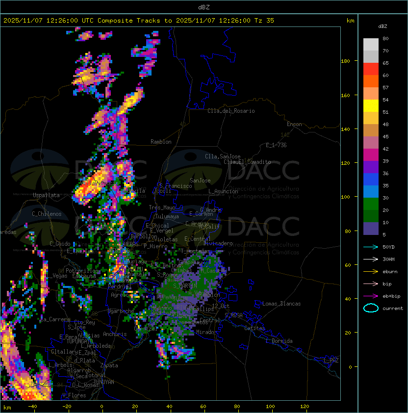Click the 'Uspallata' map label
Image resolution: width=408 pixels, height=413 pixels.
point(46,195)
